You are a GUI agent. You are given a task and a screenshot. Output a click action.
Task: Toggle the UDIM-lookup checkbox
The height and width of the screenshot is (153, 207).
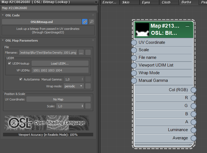tap(10, 63)
